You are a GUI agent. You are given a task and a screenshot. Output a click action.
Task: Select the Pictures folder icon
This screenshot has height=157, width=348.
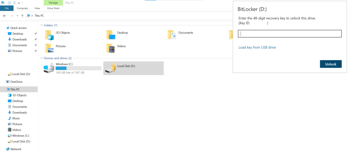[49, 48]
